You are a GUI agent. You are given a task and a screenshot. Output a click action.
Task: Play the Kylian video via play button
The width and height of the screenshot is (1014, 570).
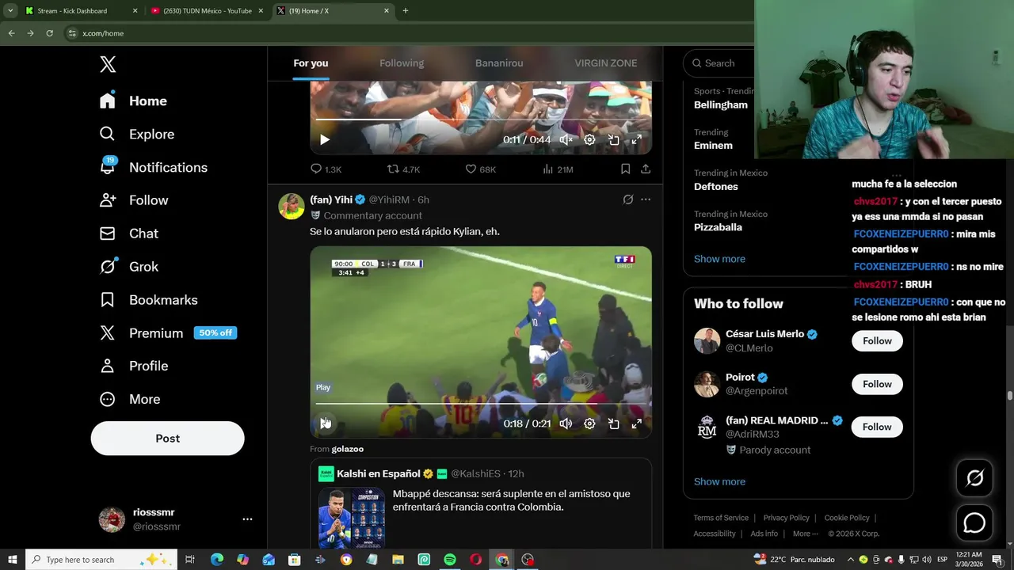click(325, 424)
